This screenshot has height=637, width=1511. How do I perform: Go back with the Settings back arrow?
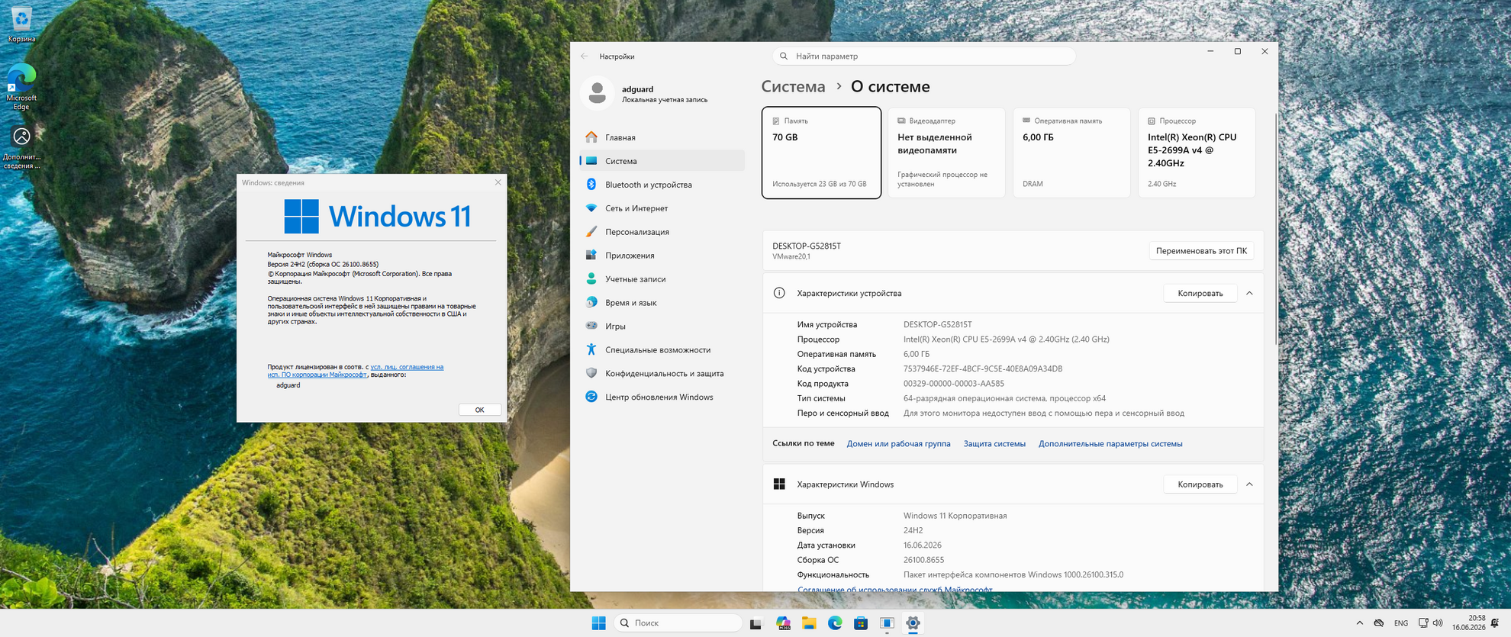(585, 56)
